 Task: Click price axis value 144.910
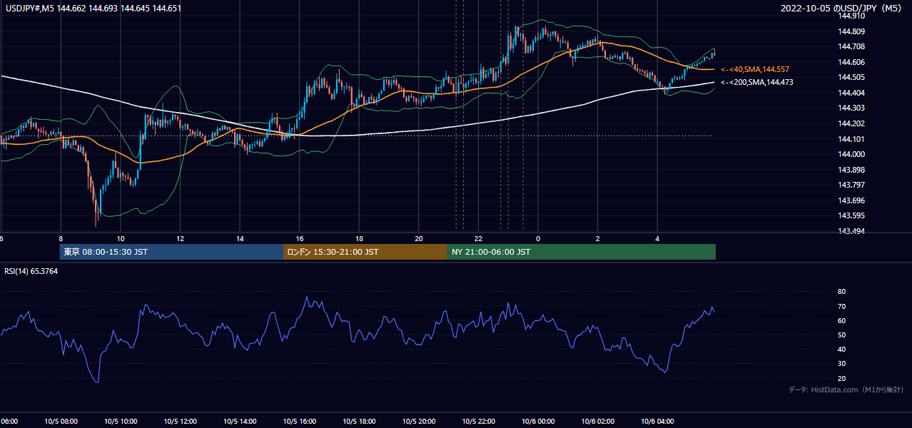851,16
